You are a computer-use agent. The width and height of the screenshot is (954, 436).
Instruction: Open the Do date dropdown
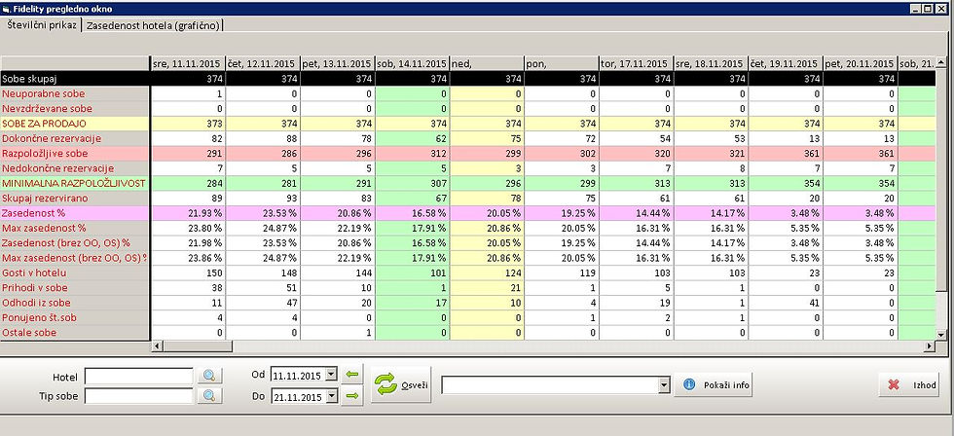pyautogui.click(x=332, y=396)
